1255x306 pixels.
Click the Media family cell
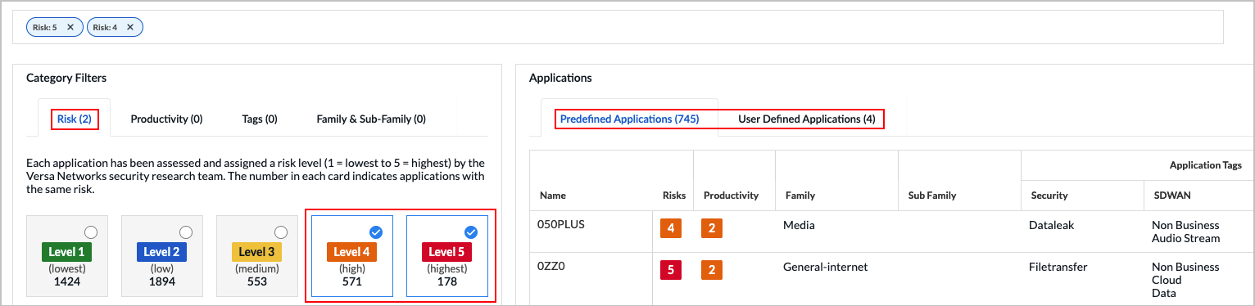[798, 225]
